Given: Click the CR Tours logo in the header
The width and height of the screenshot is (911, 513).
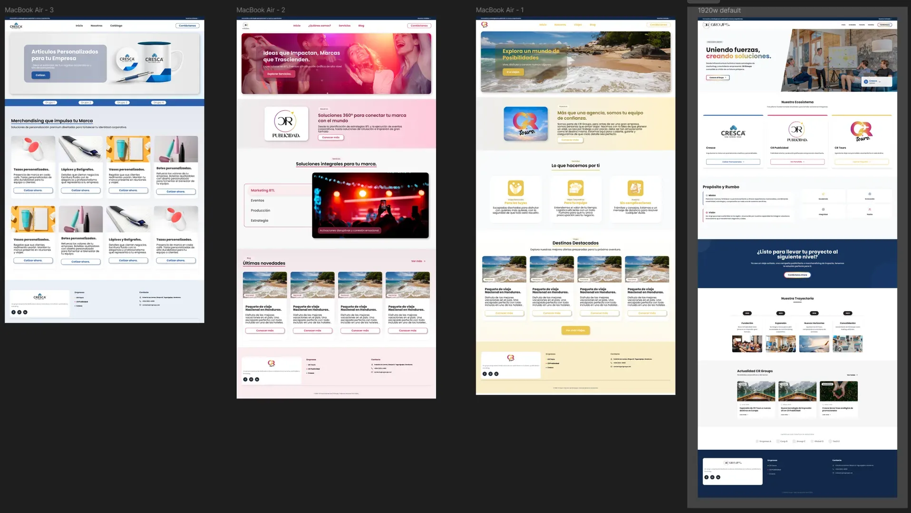Looking at the screenshot, I should [485, 24].
